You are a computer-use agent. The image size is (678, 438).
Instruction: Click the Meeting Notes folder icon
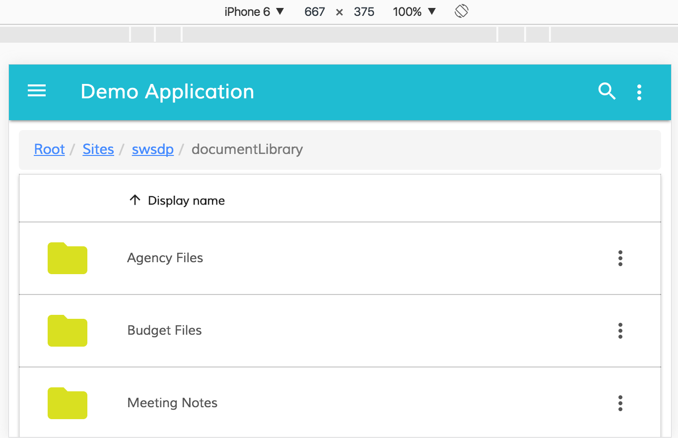tap(67, 403)
